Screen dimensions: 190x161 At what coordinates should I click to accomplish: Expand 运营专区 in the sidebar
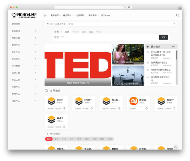click(24, 87)
